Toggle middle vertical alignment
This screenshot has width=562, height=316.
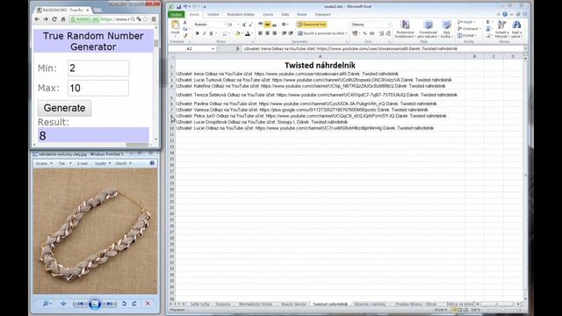[267, 25]
